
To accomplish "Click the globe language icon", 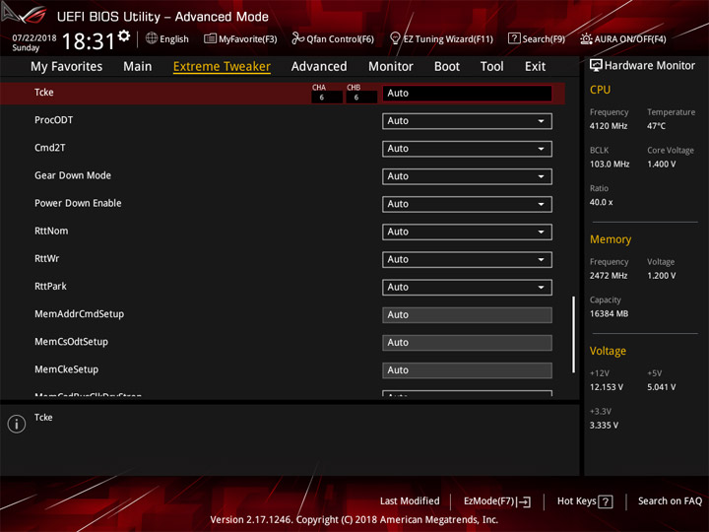I will (152, 38).
